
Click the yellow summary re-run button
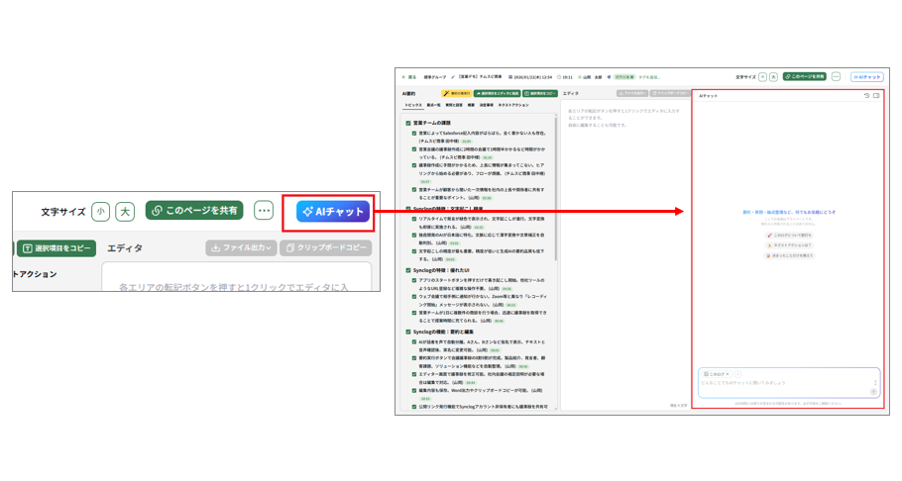click(x=456, y=93)
